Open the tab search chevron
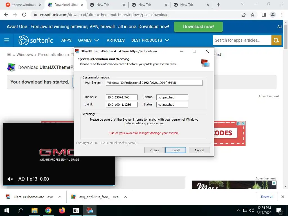 coord(243,4)
